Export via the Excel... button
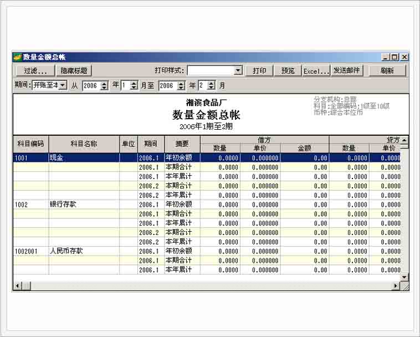 tap(316, 71)
